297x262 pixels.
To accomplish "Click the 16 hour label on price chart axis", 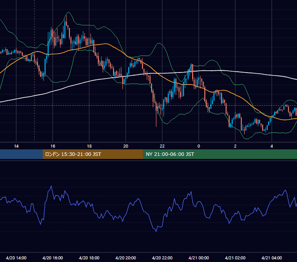I will [x=53, y=146].
